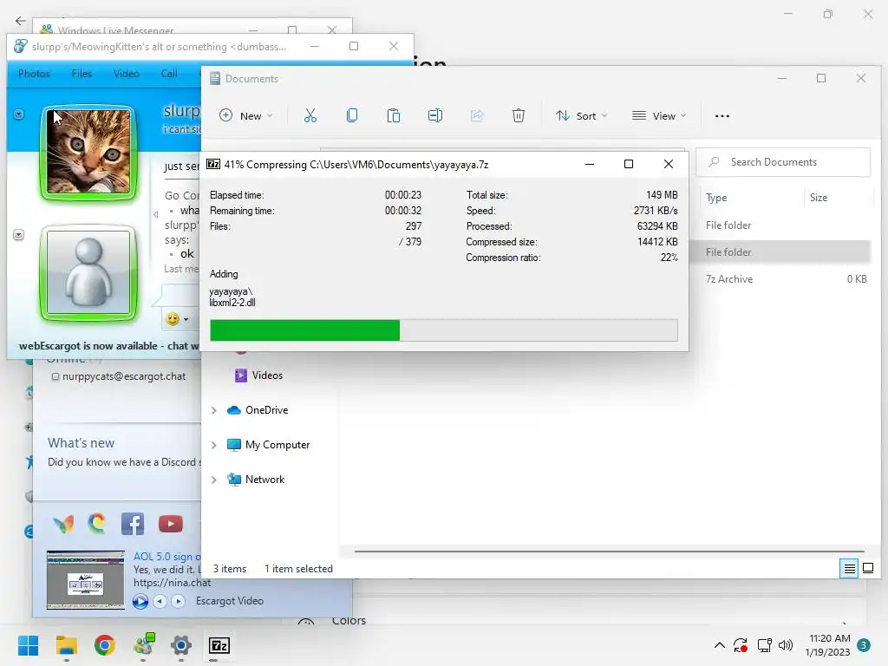Click the Escargot Video thumbnail

click(x=86, y=580)
